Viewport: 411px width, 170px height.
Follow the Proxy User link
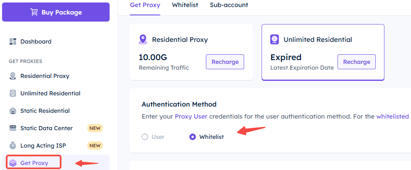pyautogui.click(x=191, y=117)
